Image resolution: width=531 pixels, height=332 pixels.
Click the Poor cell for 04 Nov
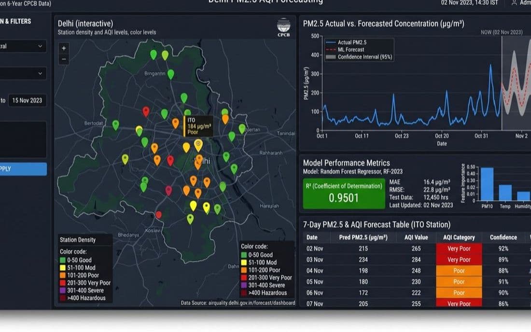pos(459,271)
